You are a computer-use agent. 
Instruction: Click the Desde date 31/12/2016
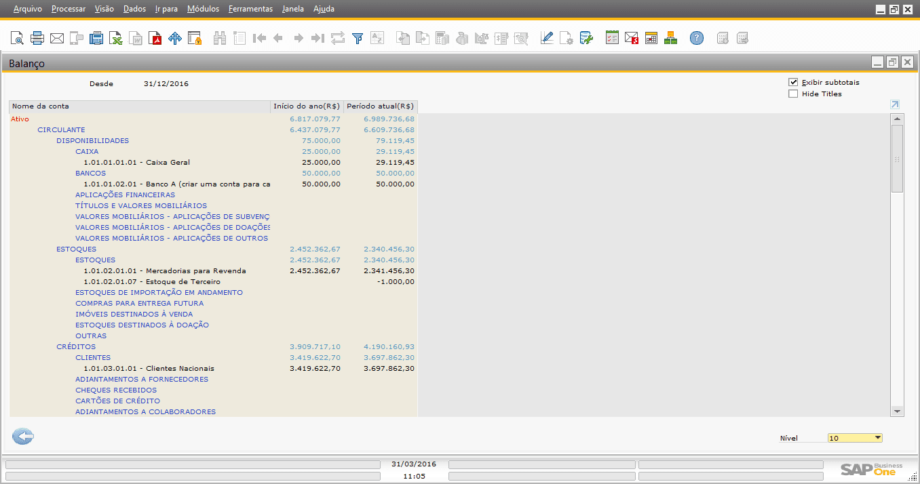click(x=166, y=83)
